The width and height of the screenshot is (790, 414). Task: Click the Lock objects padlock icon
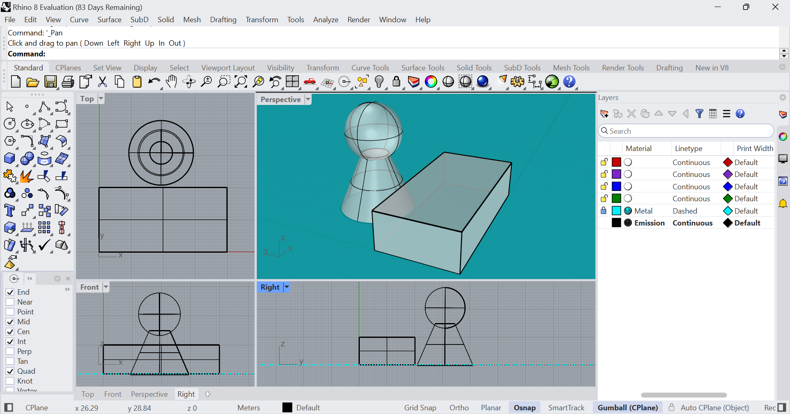coord(396,82)
